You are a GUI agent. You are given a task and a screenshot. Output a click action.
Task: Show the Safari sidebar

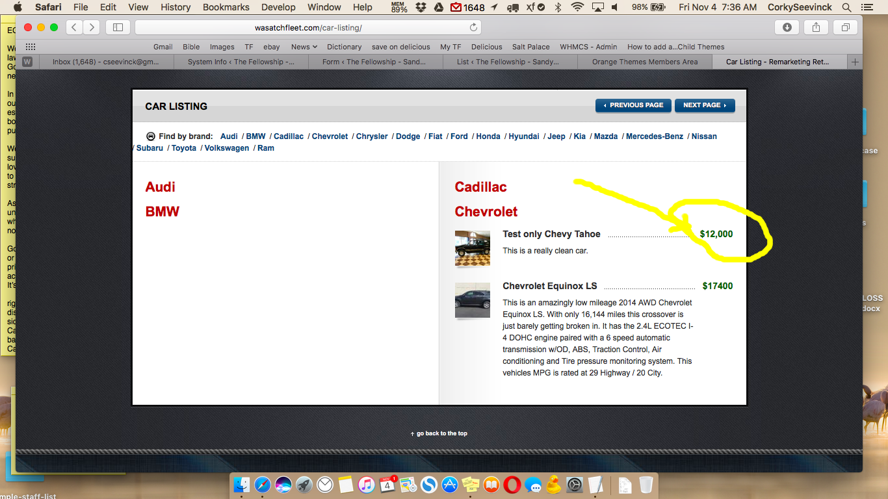point(118,27)
